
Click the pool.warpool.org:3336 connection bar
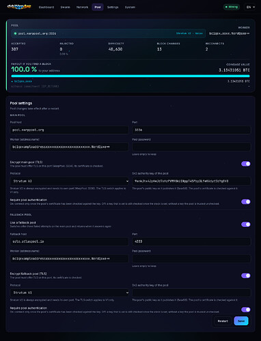click(109, 33)
